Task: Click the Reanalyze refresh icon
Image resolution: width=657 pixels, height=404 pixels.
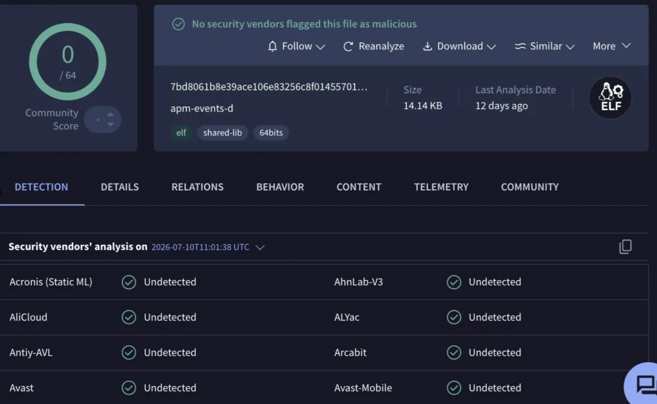Action: pos(348,46)
